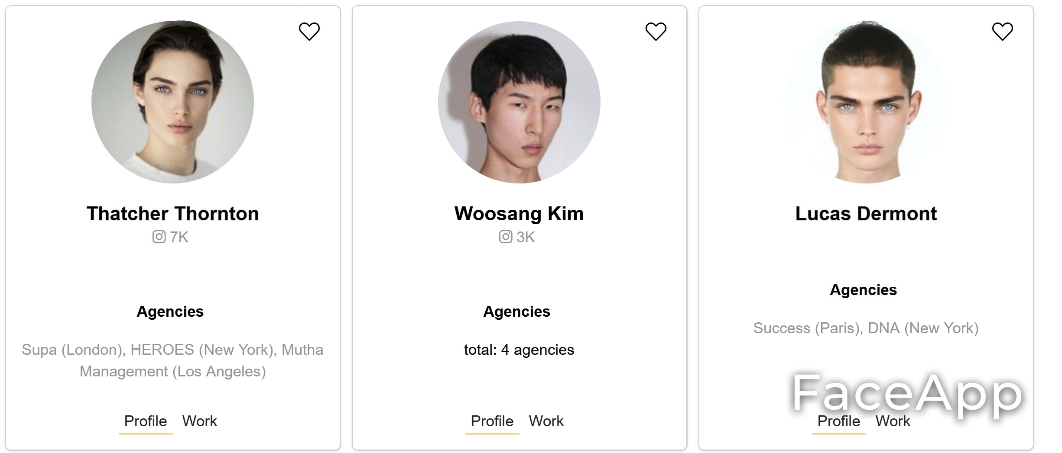
Task: Switch to Work tab on Thatcher Thornton card
Action: coord(199,421)
